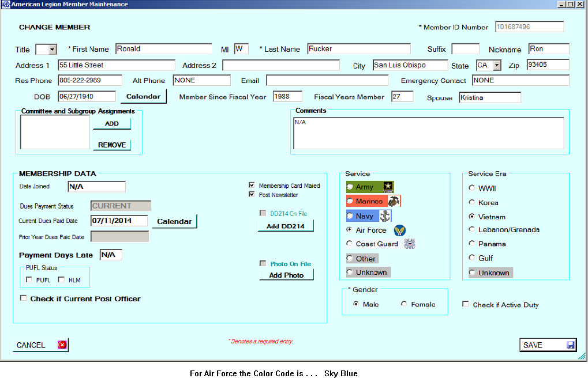Select Unknown service branch

click(350, 272)
